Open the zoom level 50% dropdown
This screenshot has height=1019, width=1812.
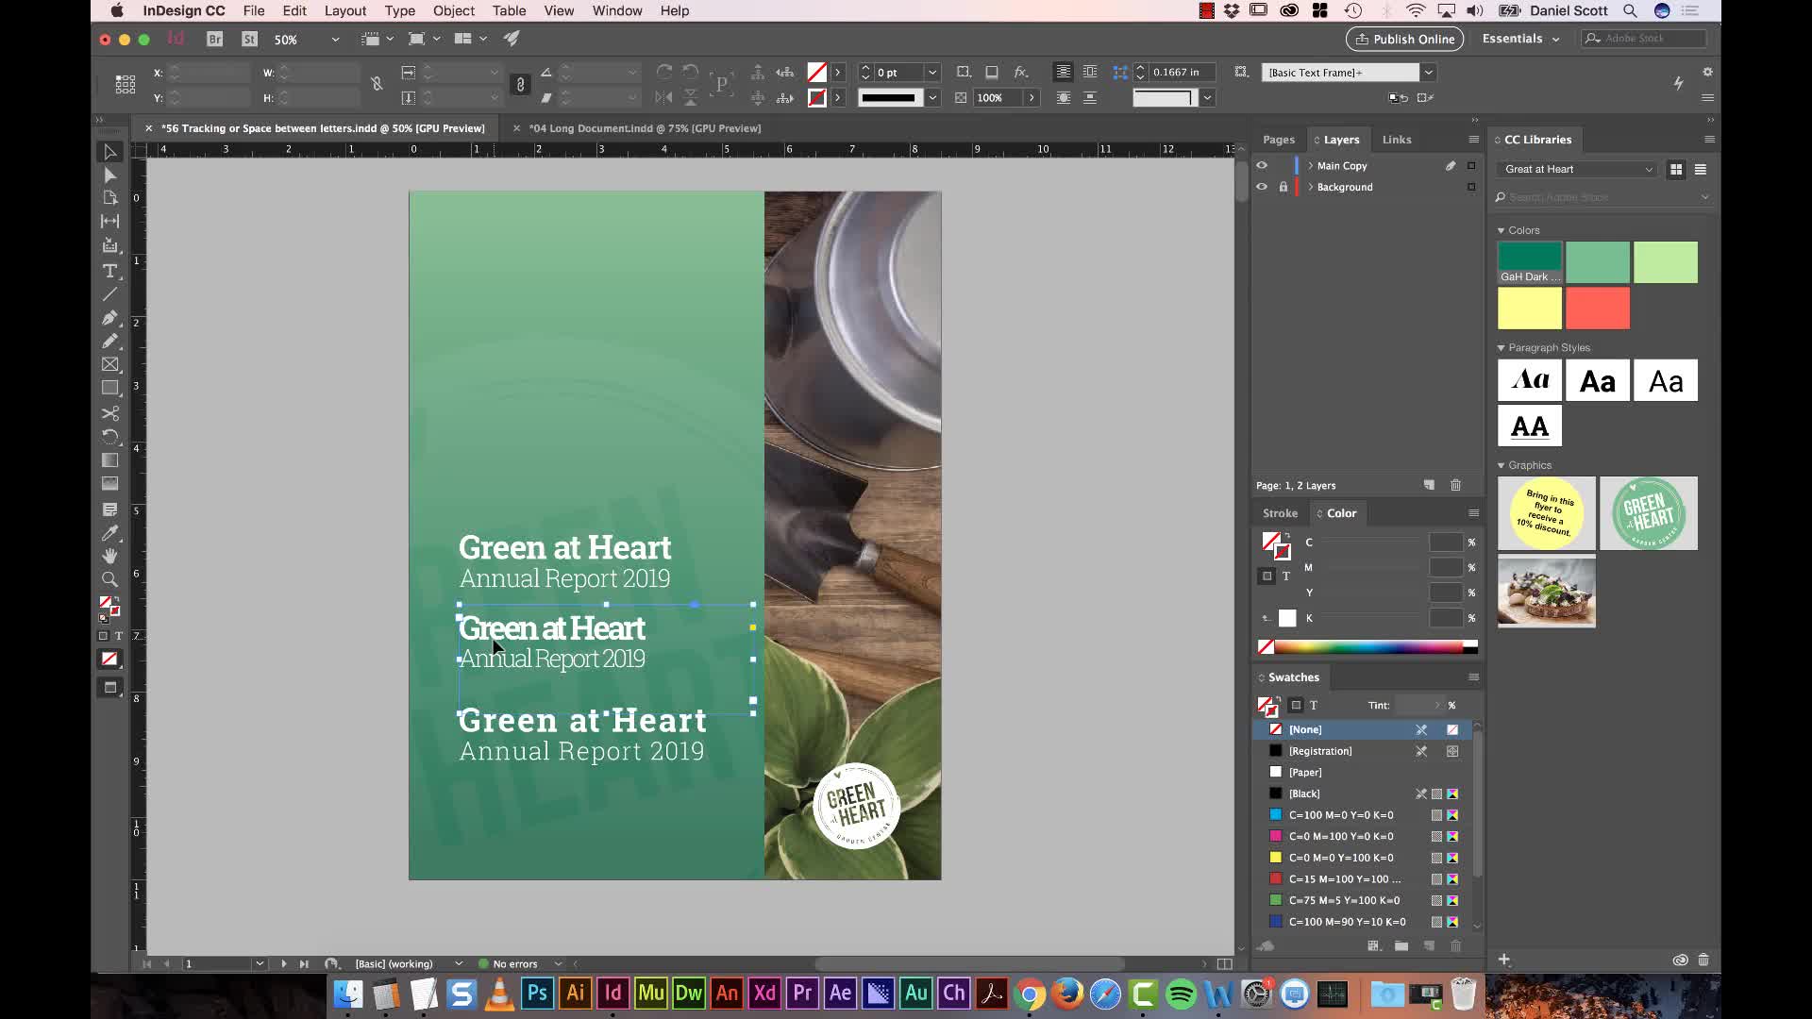[334, 40]
